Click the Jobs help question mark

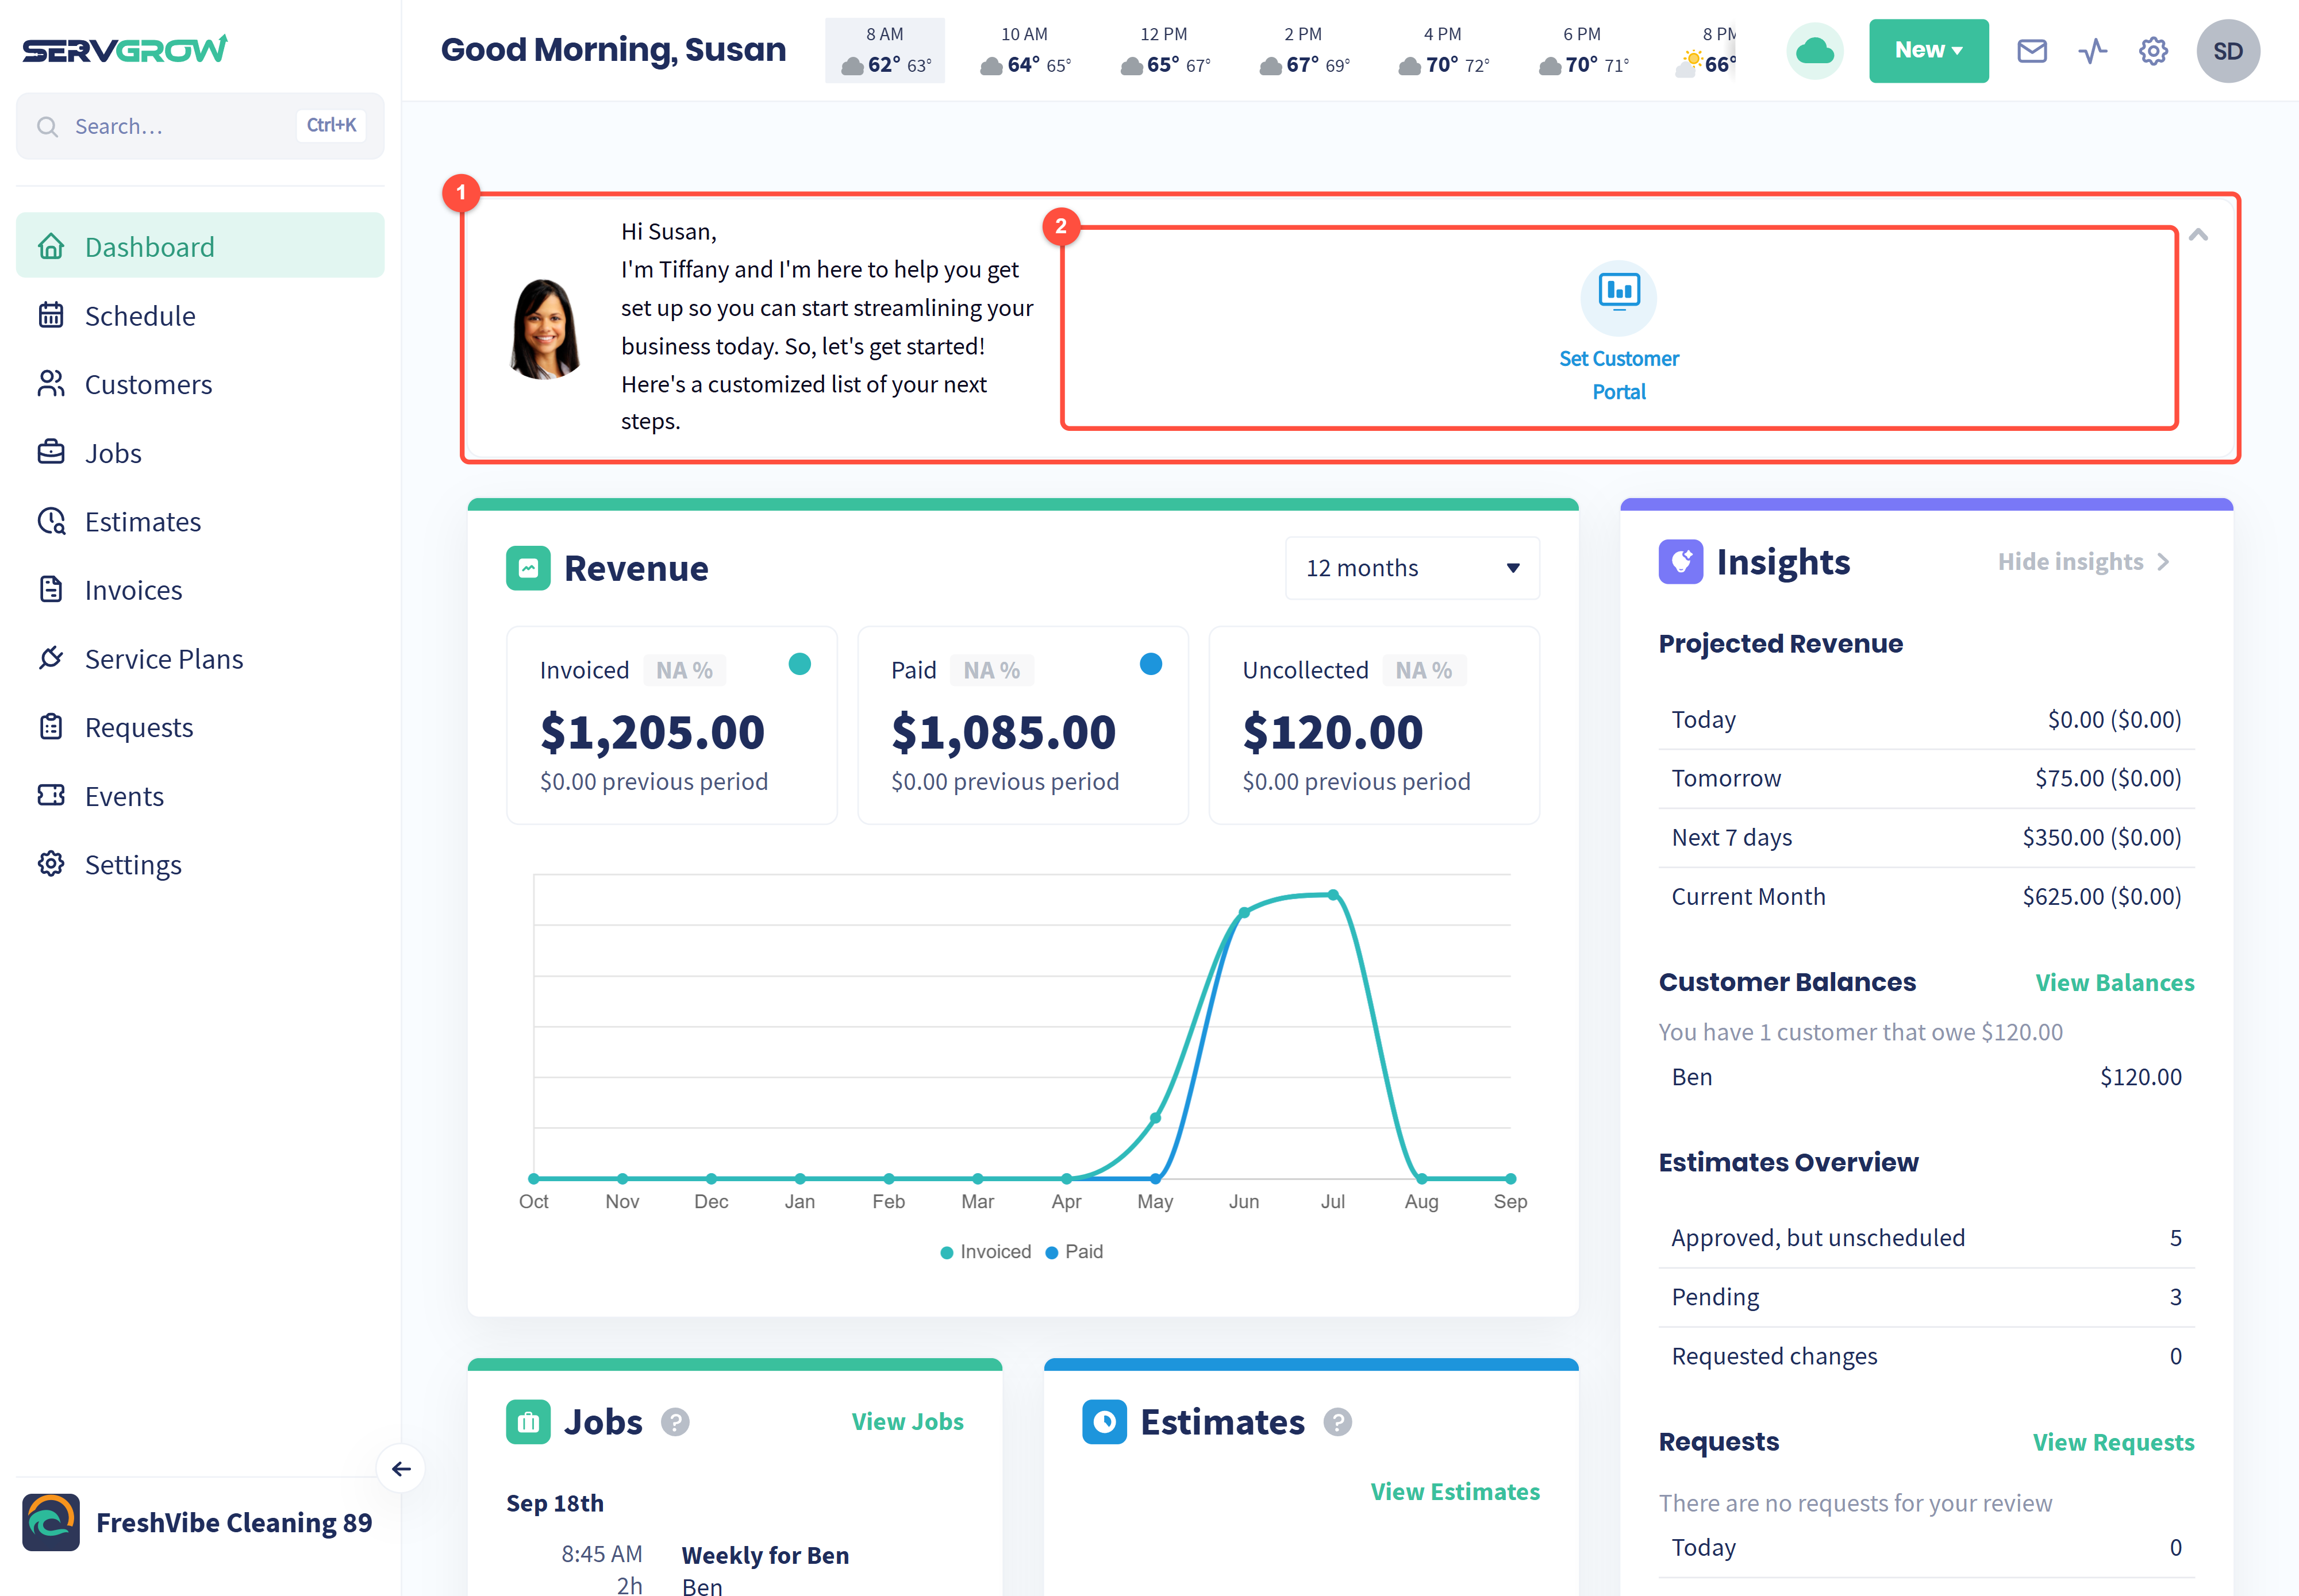(675, 1421)
